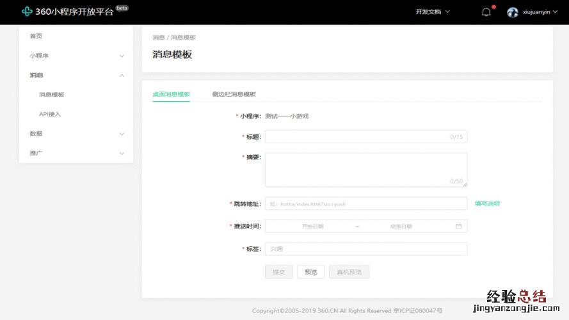The image size is (569, 320).
Task: Open the xiujuanyin account dropdown
Action: pyautogui.click(x=541, y=12)
